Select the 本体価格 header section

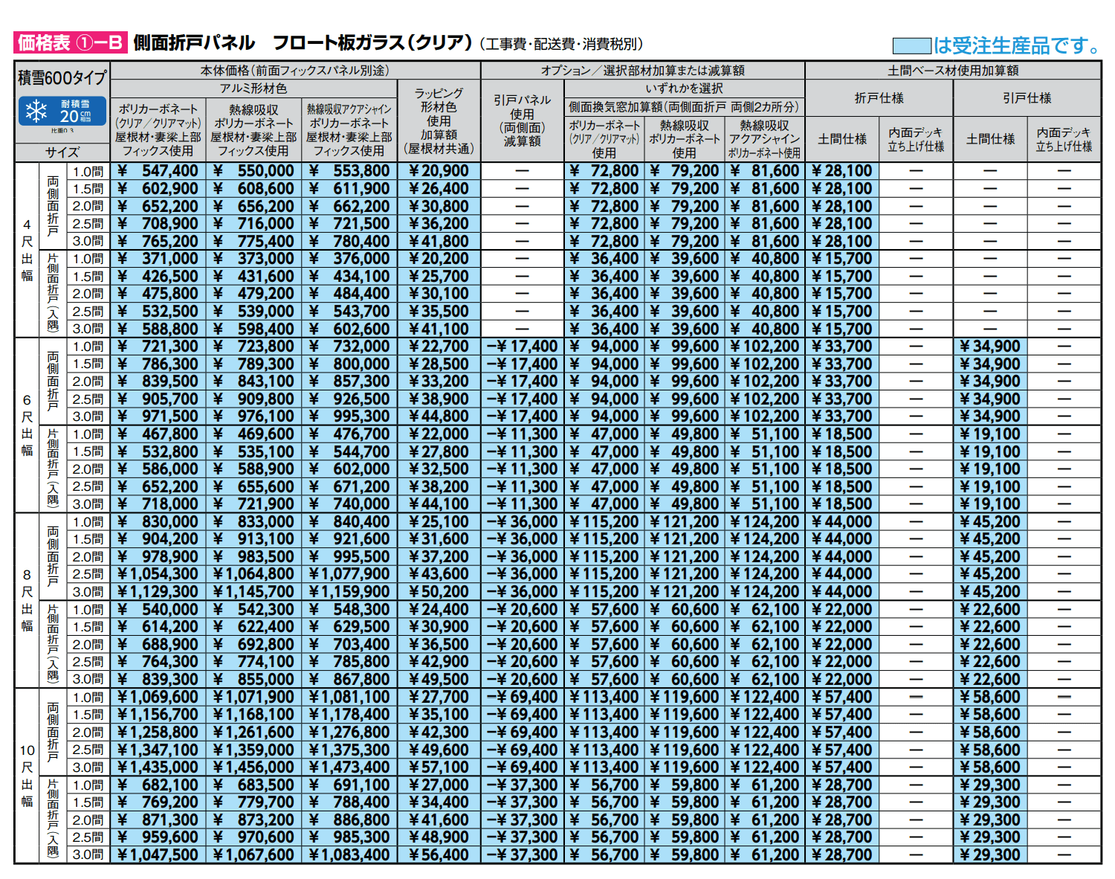(294, 71)
